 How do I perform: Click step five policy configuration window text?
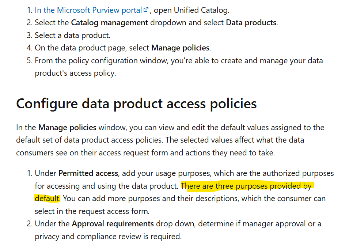[118, 61]
